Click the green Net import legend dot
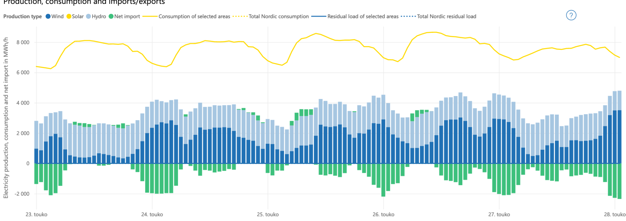626x221 pixels. (111, 17)
